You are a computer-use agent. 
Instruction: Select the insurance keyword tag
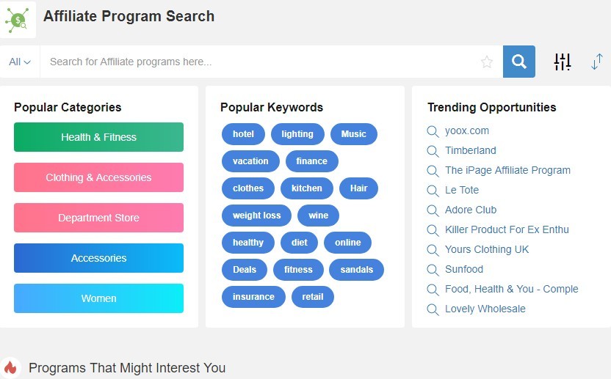[253, 297]
